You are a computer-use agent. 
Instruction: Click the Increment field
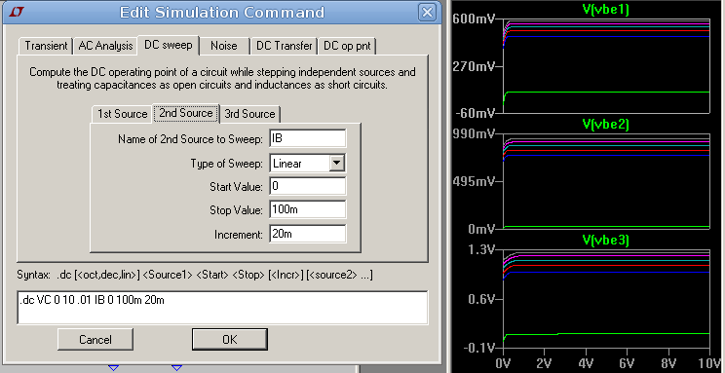pyautogui.click(x=308, y=234)
